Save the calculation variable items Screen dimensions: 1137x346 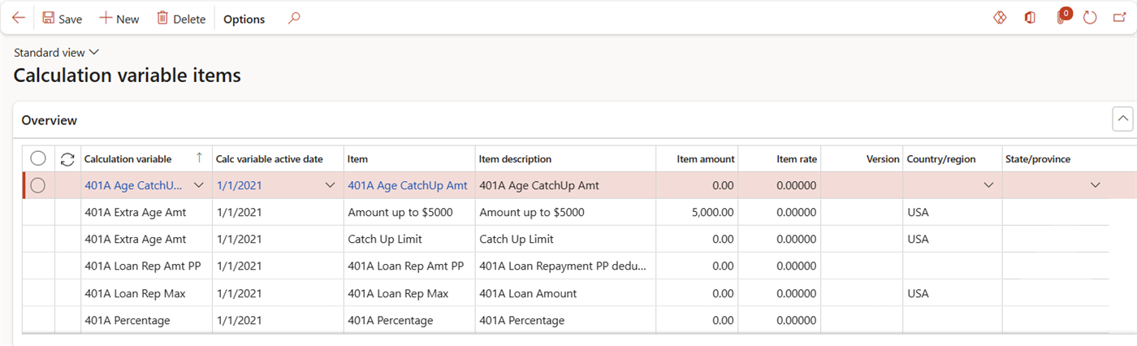pos(63,19)
